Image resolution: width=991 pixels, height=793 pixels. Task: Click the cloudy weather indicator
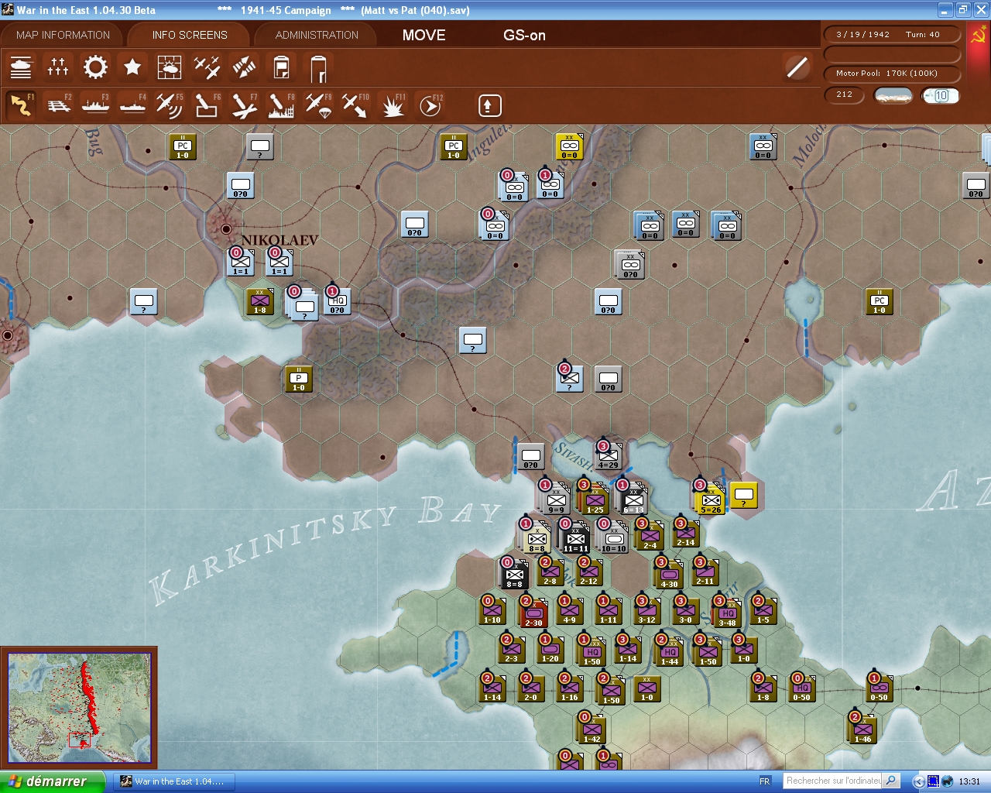893,95
